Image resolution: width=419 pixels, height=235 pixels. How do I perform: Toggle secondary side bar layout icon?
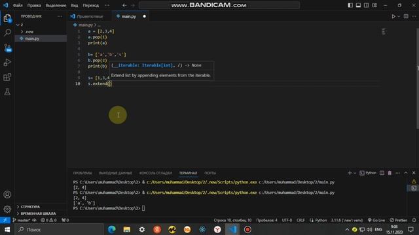pyautogui.click(x=367, y=5)
